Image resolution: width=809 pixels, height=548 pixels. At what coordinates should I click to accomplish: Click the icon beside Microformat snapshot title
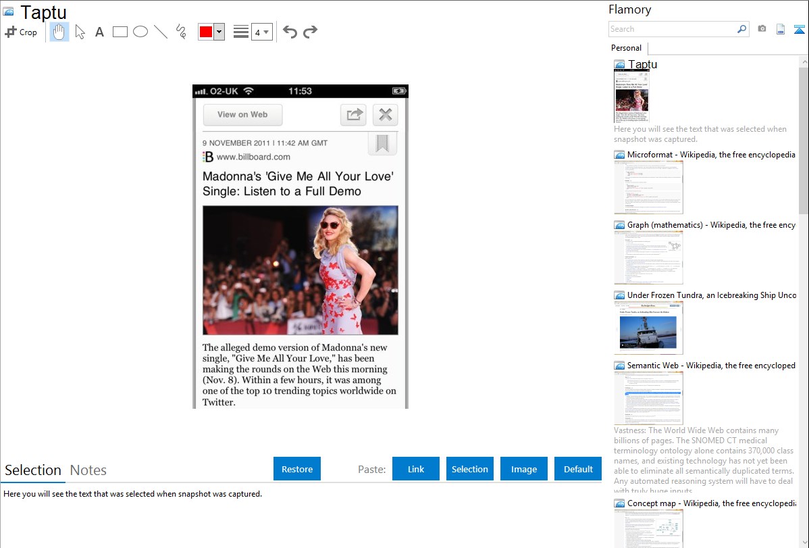(619, 155)
